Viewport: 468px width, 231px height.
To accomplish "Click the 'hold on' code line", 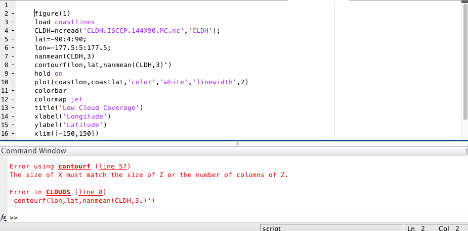I will (x=49, y=74).
